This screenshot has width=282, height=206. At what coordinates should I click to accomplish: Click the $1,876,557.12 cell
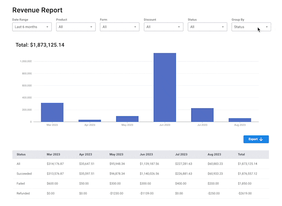coord(247,174)
